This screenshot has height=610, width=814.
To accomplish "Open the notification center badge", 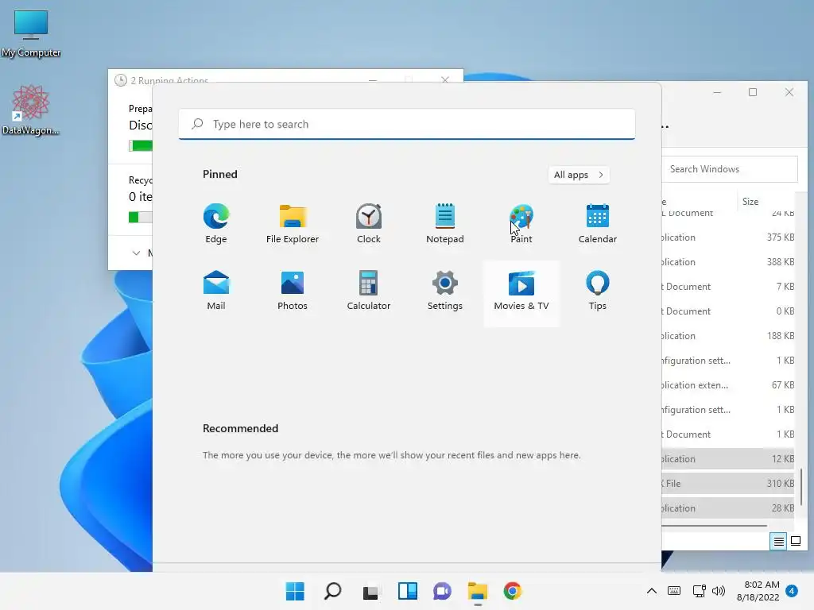I will tap(792, 591).
